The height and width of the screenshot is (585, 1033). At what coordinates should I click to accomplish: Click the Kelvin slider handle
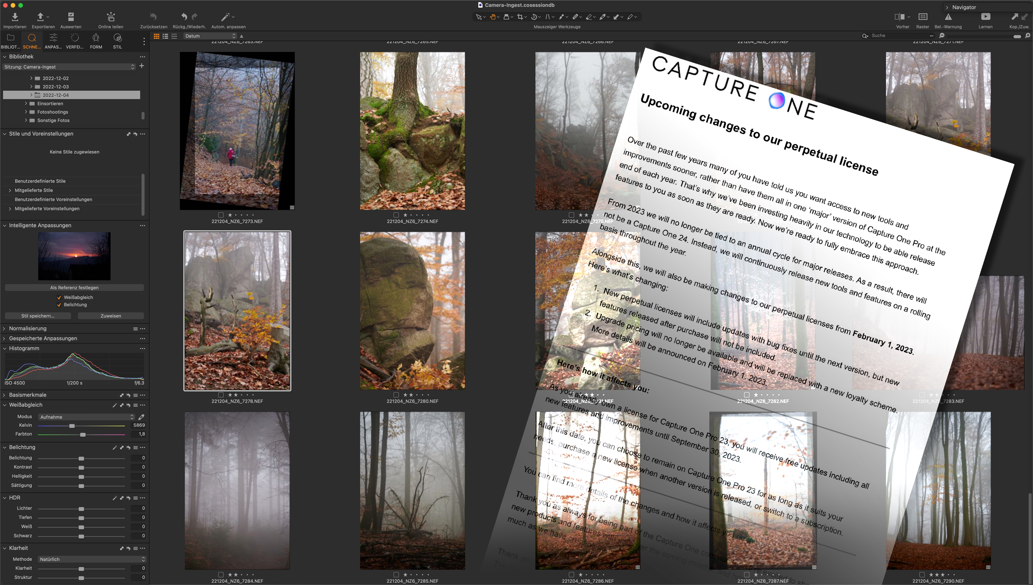[x=72, y=426]
